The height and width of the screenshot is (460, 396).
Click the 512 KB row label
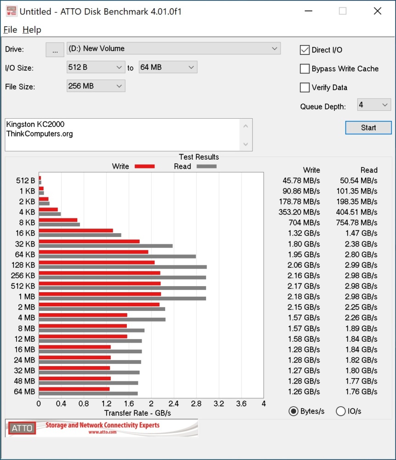[23, 286]
